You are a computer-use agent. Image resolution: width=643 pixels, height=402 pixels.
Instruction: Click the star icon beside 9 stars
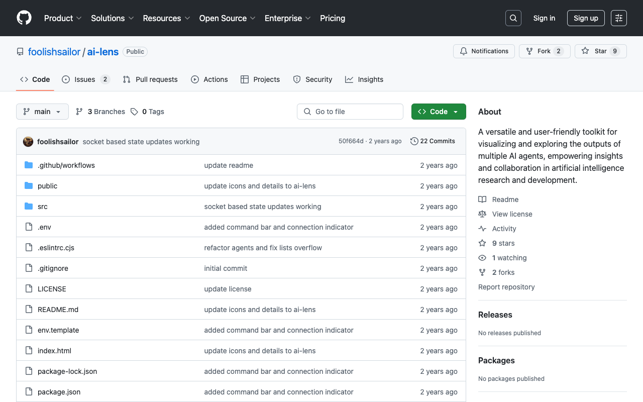click(482, 243)
